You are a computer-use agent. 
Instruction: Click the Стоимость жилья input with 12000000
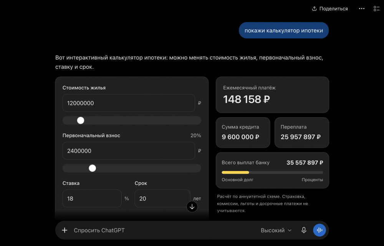129,103
